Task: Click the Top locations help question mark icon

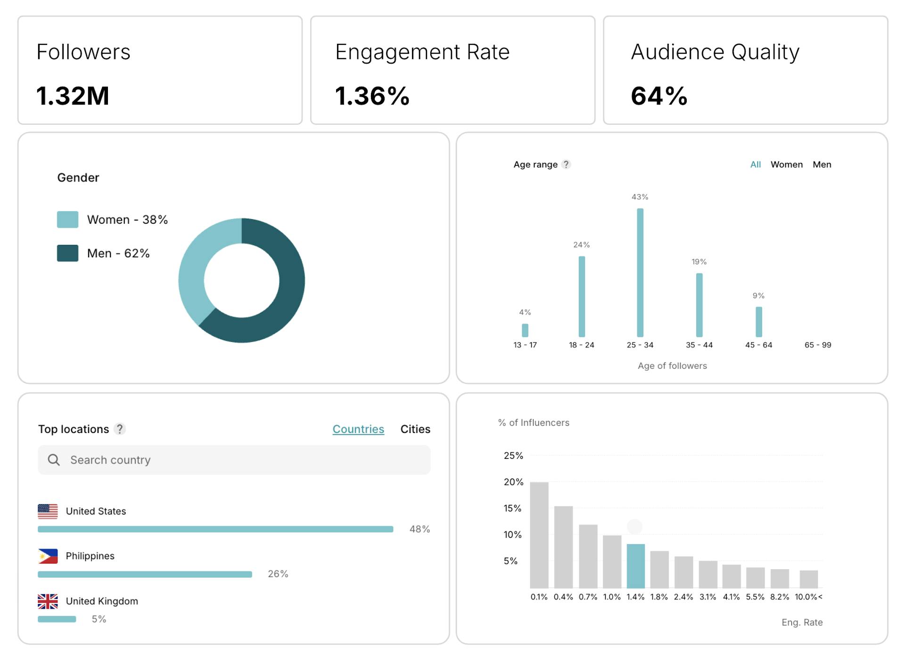Action: point(120,429)
